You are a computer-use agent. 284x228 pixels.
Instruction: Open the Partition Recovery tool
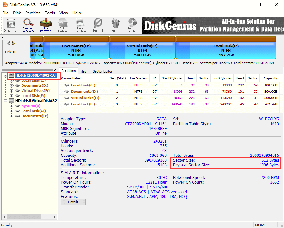click(x=28, y=25)
